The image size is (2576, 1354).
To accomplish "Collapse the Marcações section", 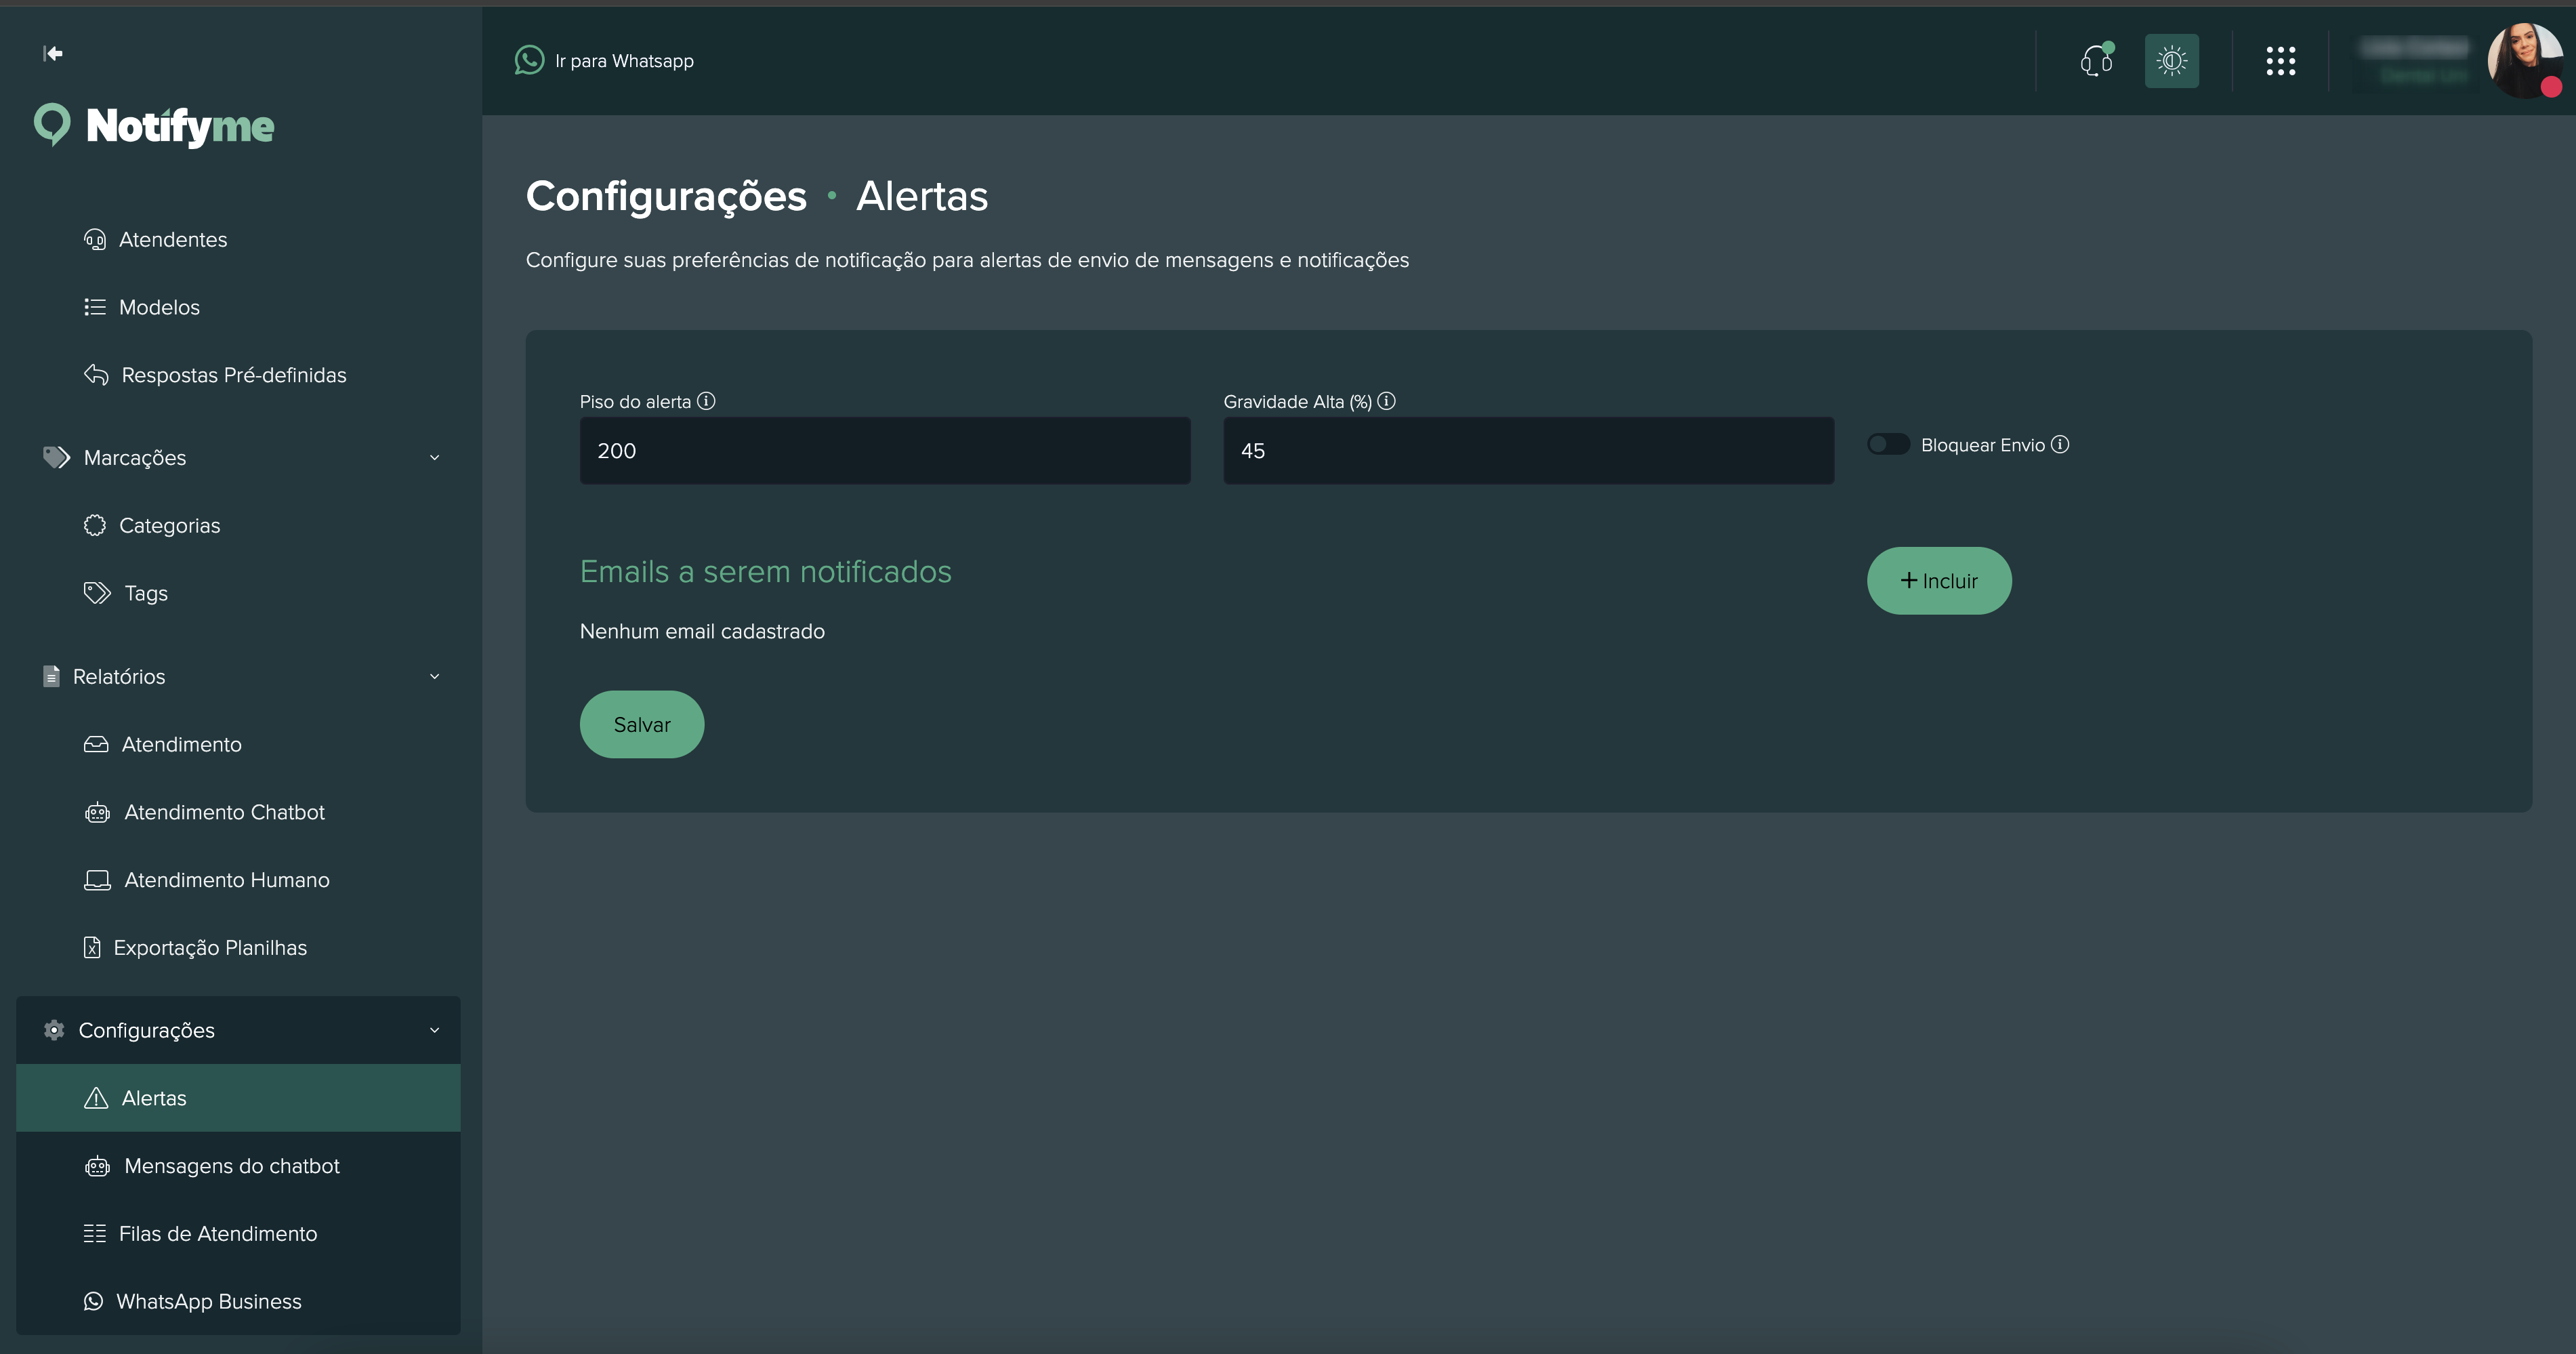I will coord(434,457).
